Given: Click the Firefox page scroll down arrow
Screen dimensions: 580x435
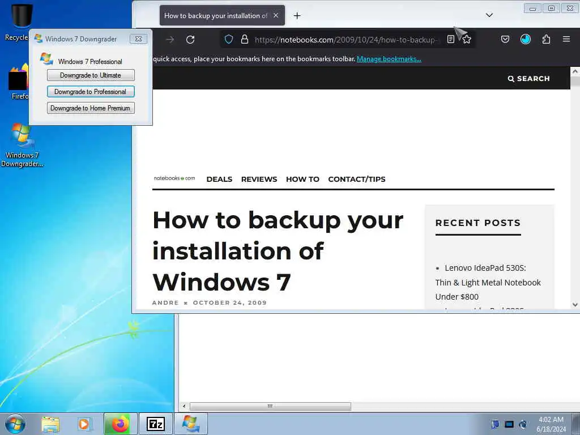Looking at the screenshot, I should 575,305.
